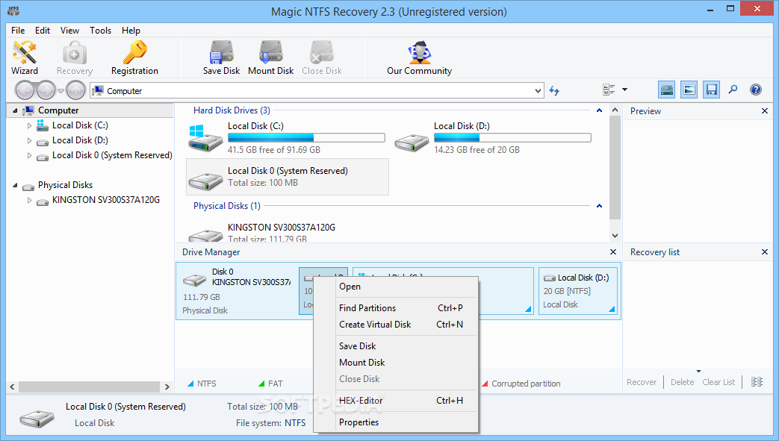Select the Local Disk (C:) drive icon
The width and height of the screenshot is (779, 441).
205,138
